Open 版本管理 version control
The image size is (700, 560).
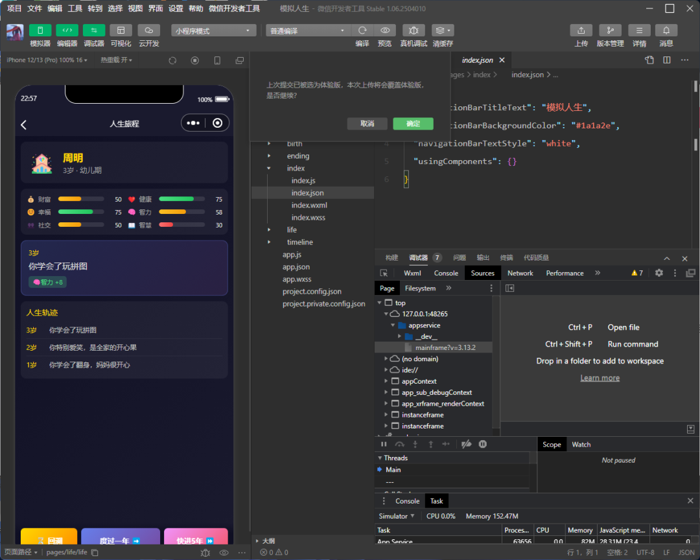pos(610,30)
